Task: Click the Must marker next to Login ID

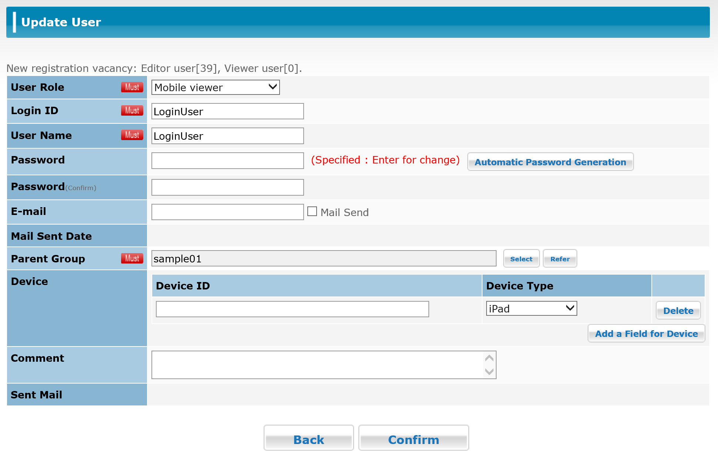Action: (x=132, y=110)
